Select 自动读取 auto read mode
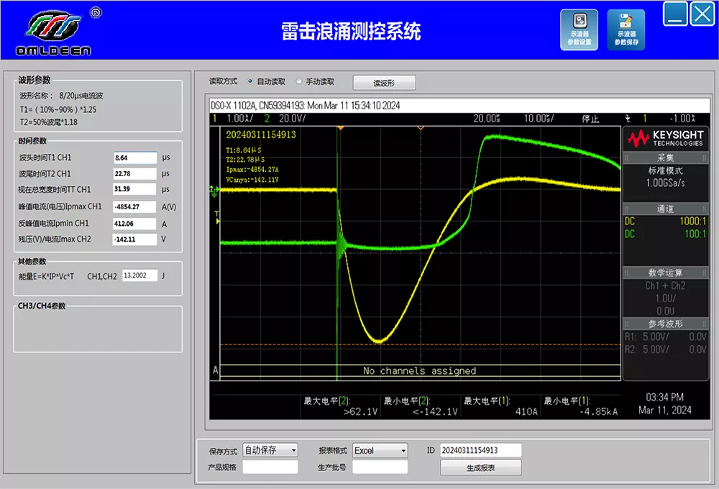The image size is (719, 489). click(250, 82)
